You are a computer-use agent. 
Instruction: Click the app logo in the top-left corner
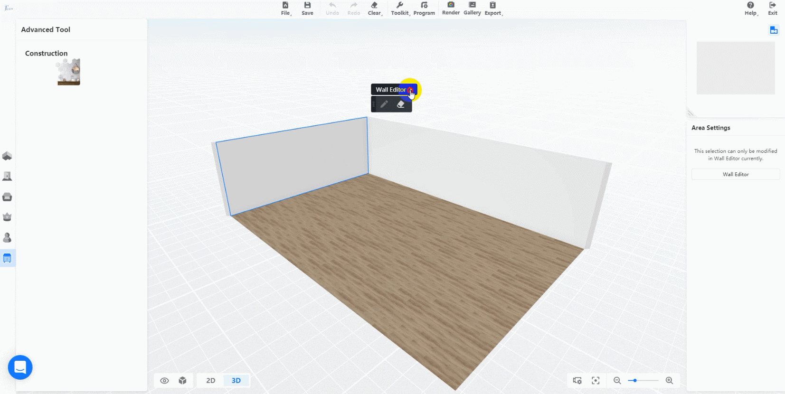(9, 8)
